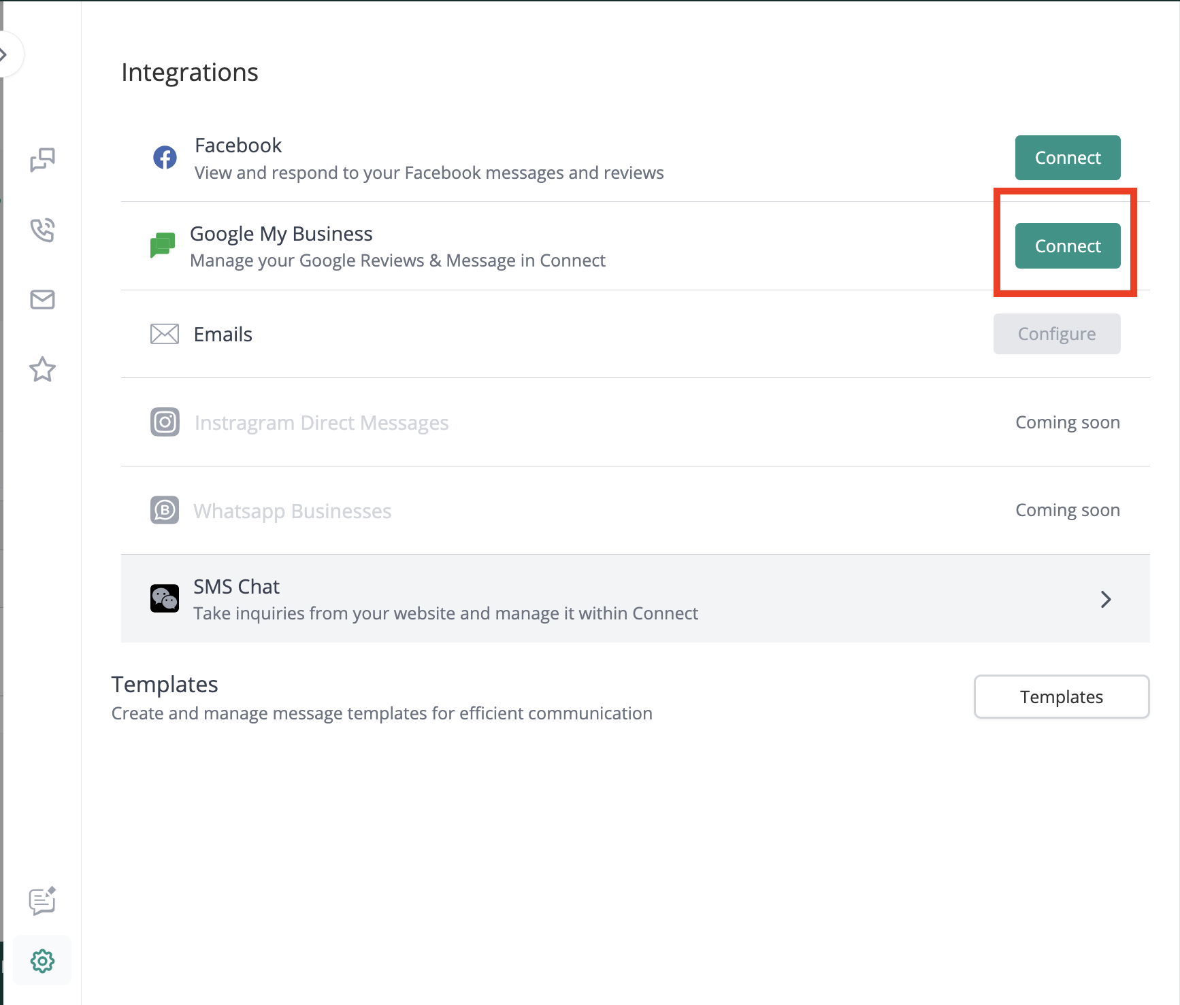Open the conversations chat icon in sidebar
This screenshot has width=1180, height=1005.
[x=42, y=160]
